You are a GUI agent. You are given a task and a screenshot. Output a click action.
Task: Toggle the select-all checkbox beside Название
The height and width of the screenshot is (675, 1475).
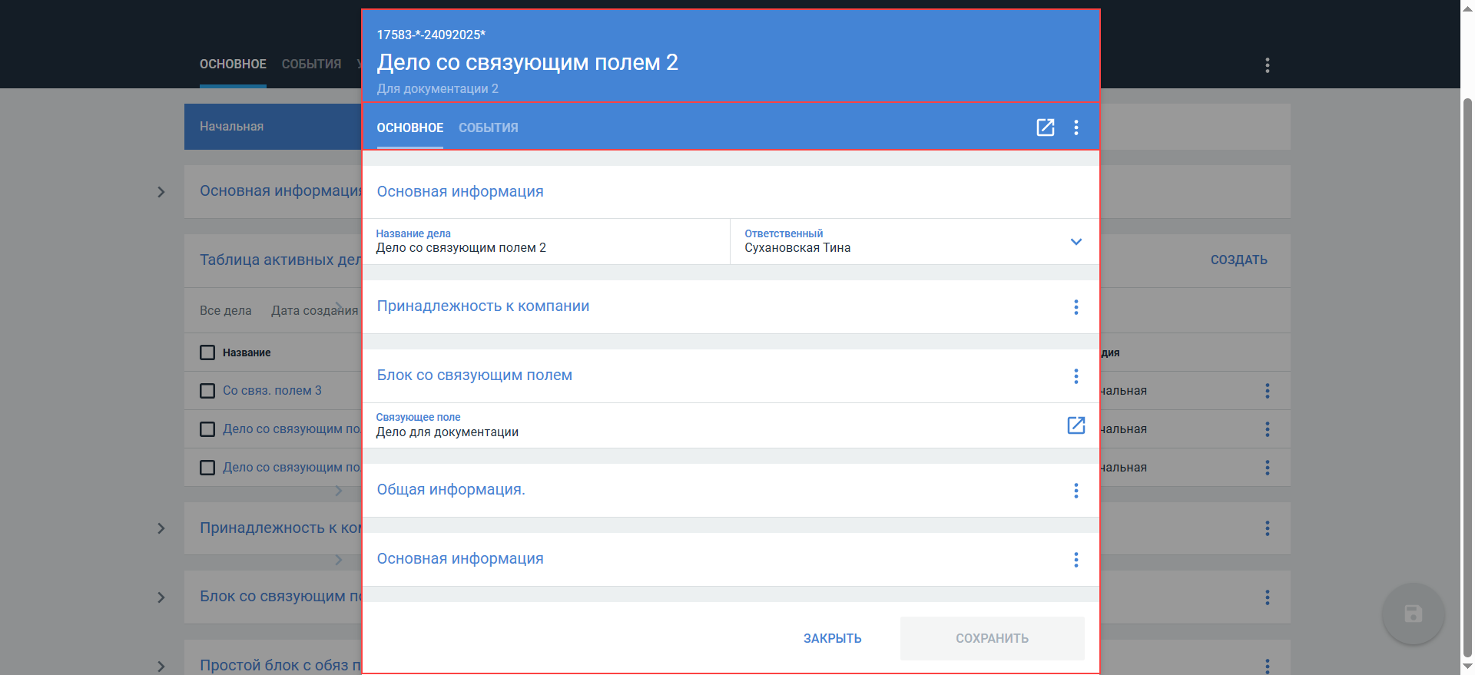[x=207, y=352]
